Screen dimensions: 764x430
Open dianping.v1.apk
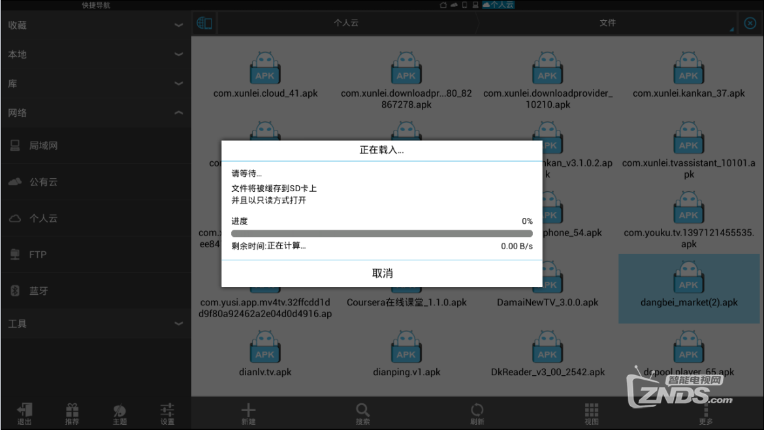click(406, 354)
